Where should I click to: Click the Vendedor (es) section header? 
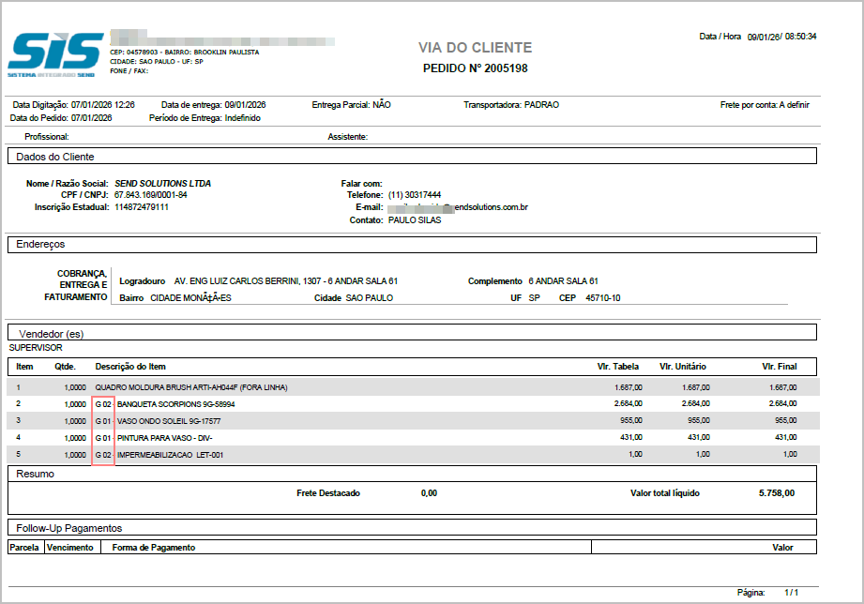click(x=52, y=332)
